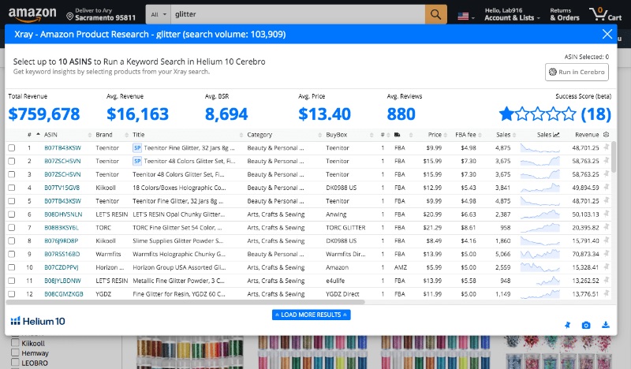Open the Amazon cart icon
The image size is (631, 369).
pos(605,14)
